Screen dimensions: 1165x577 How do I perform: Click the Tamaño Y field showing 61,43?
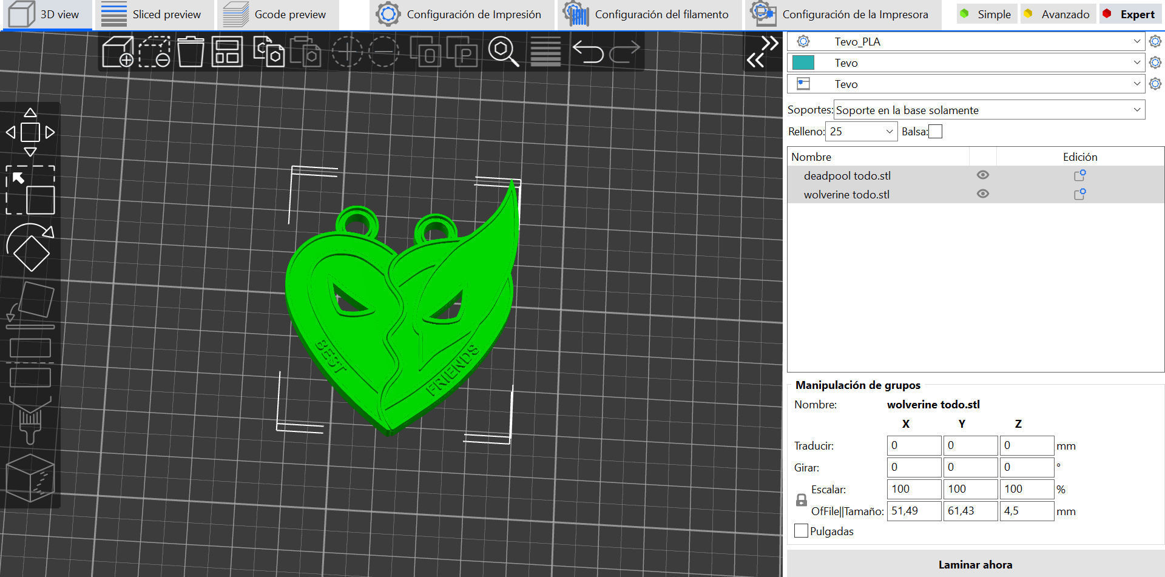point(970,511)
